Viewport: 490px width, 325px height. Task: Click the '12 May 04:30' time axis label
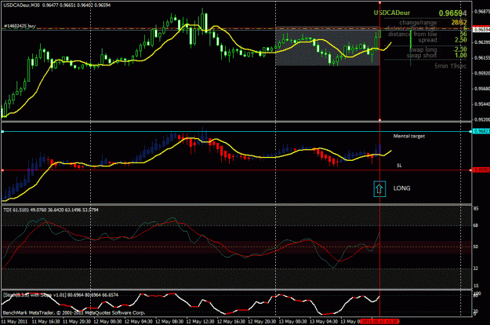coord(139,322)
